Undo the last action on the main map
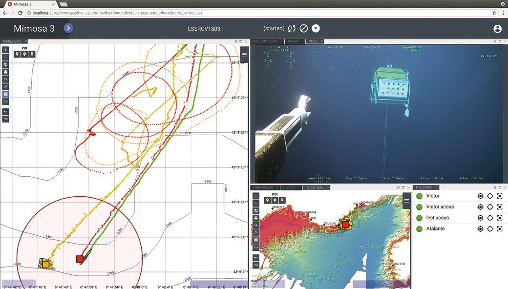 pos(5,112)
